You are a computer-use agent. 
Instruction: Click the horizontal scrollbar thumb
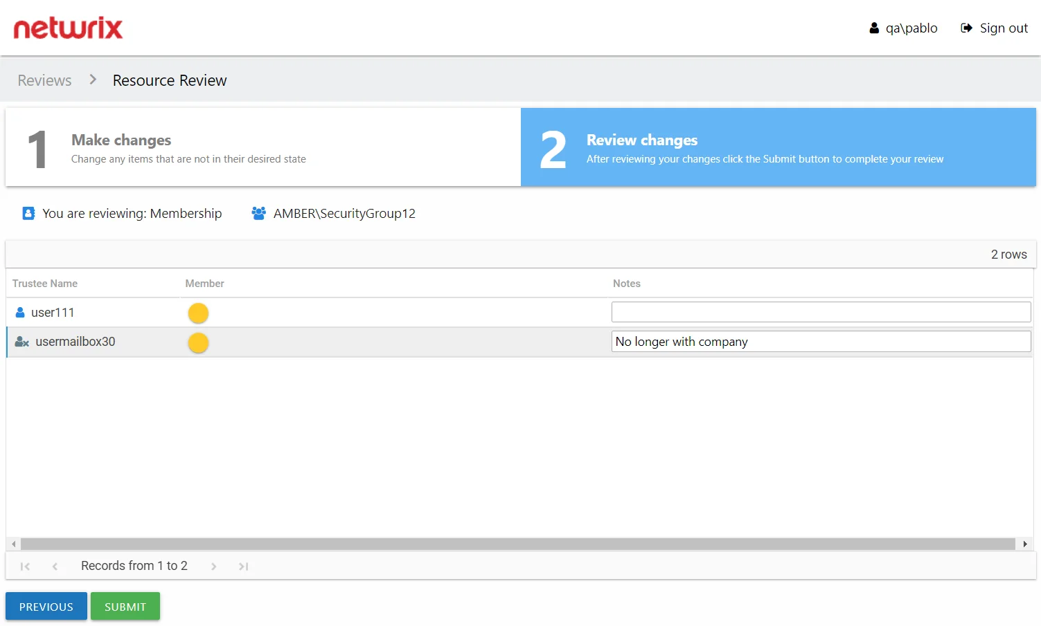coord(517,544)
